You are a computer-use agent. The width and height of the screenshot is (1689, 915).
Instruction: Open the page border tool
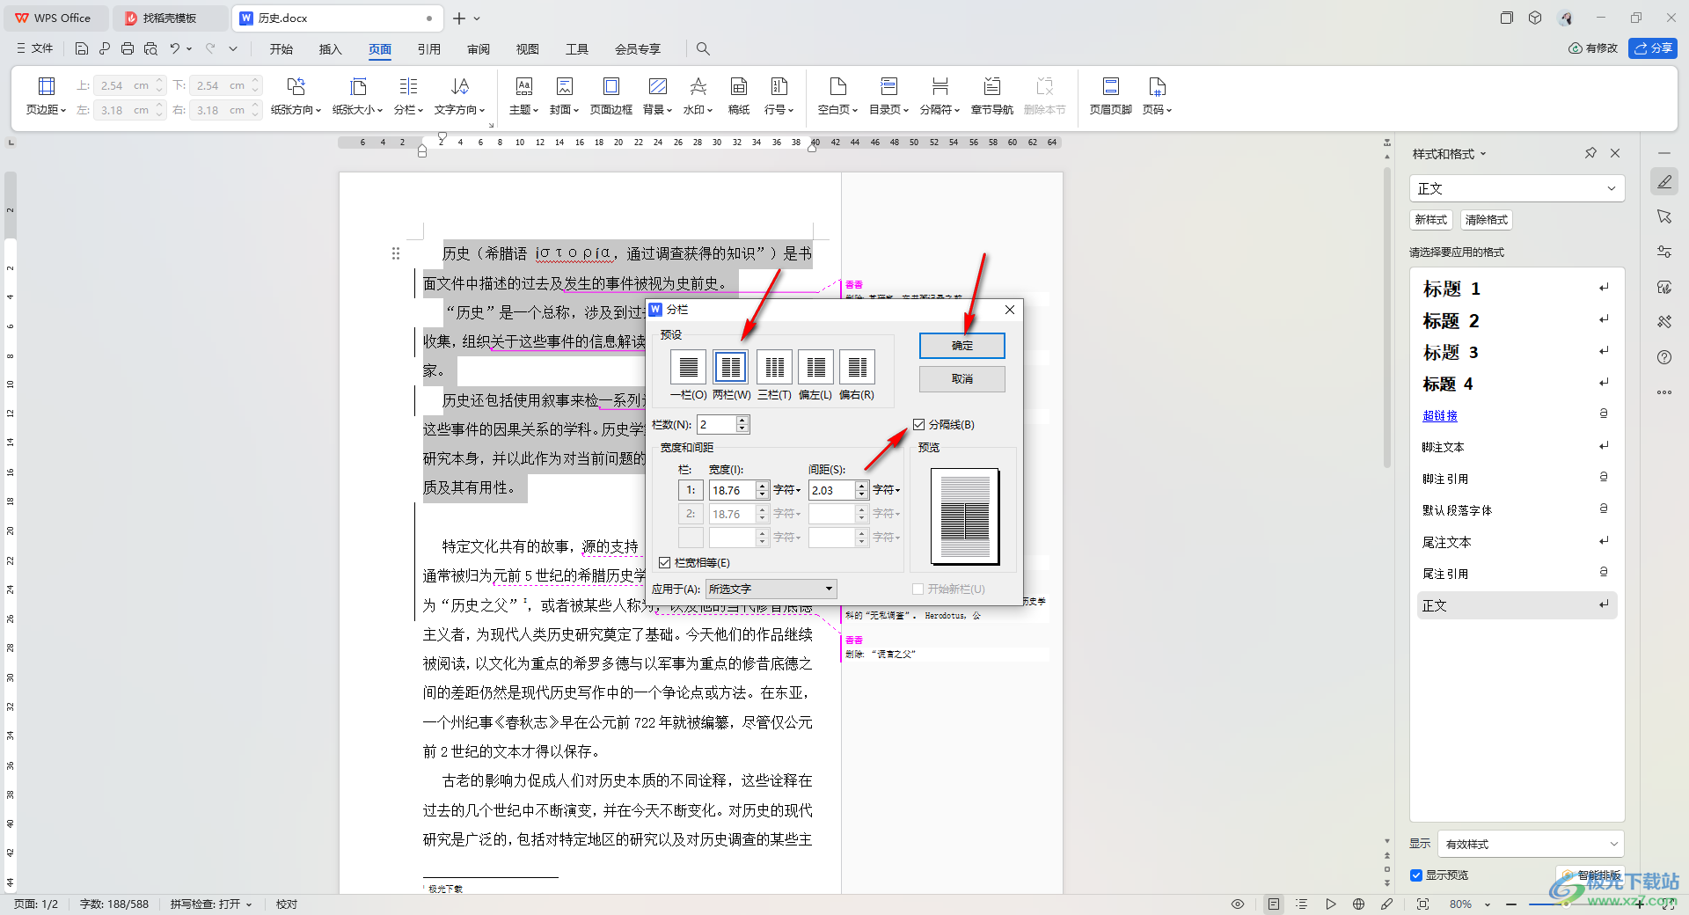[611, 96]
